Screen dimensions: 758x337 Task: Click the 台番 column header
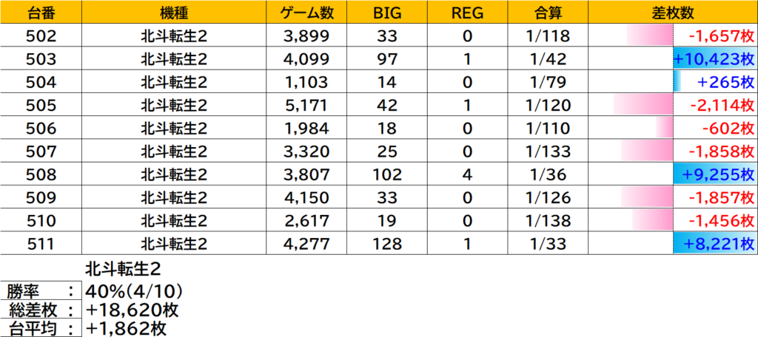[40, 13]
